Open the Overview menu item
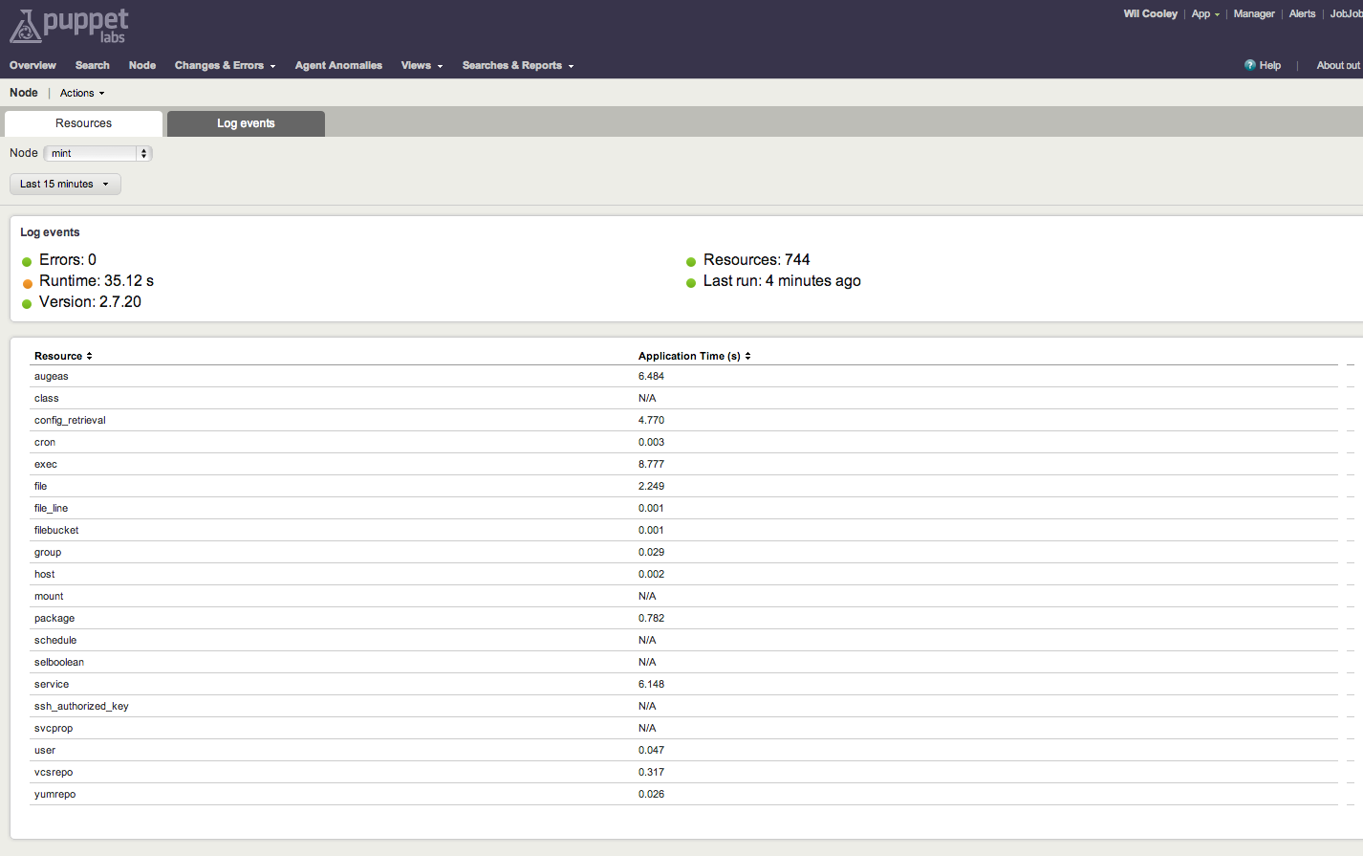The image size is (1363, 856). click(32, 65)
